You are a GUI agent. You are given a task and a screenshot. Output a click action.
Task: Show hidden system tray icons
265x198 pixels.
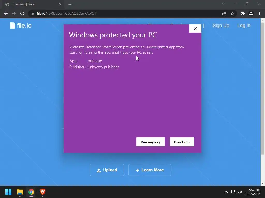(226, 192)
